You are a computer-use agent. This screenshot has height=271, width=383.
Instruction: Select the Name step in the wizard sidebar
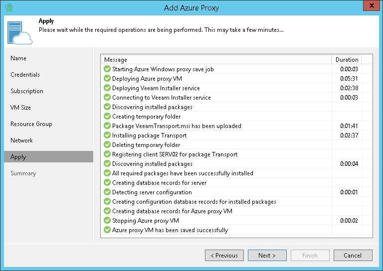(x=18, y=58)
